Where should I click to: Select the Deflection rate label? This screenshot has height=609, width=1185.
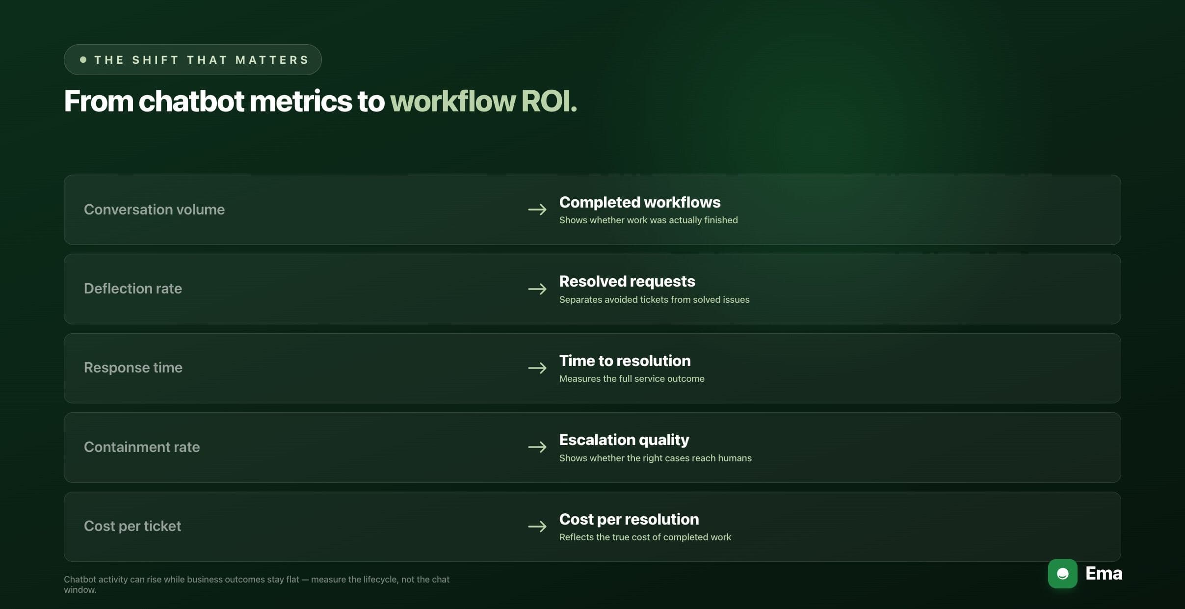tap(132, 289)
